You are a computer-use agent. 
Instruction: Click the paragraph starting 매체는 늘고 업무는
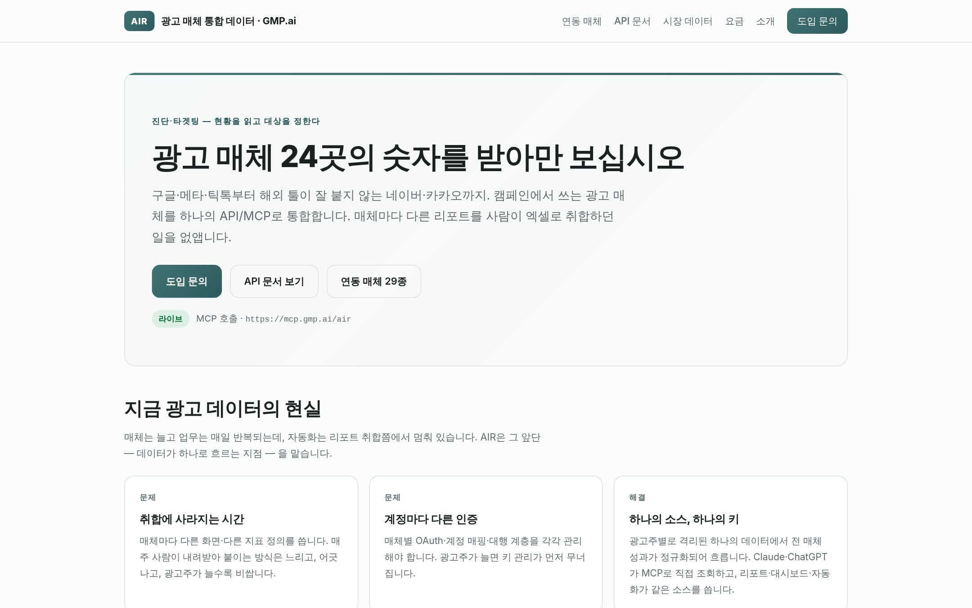[x=332, y=445]
